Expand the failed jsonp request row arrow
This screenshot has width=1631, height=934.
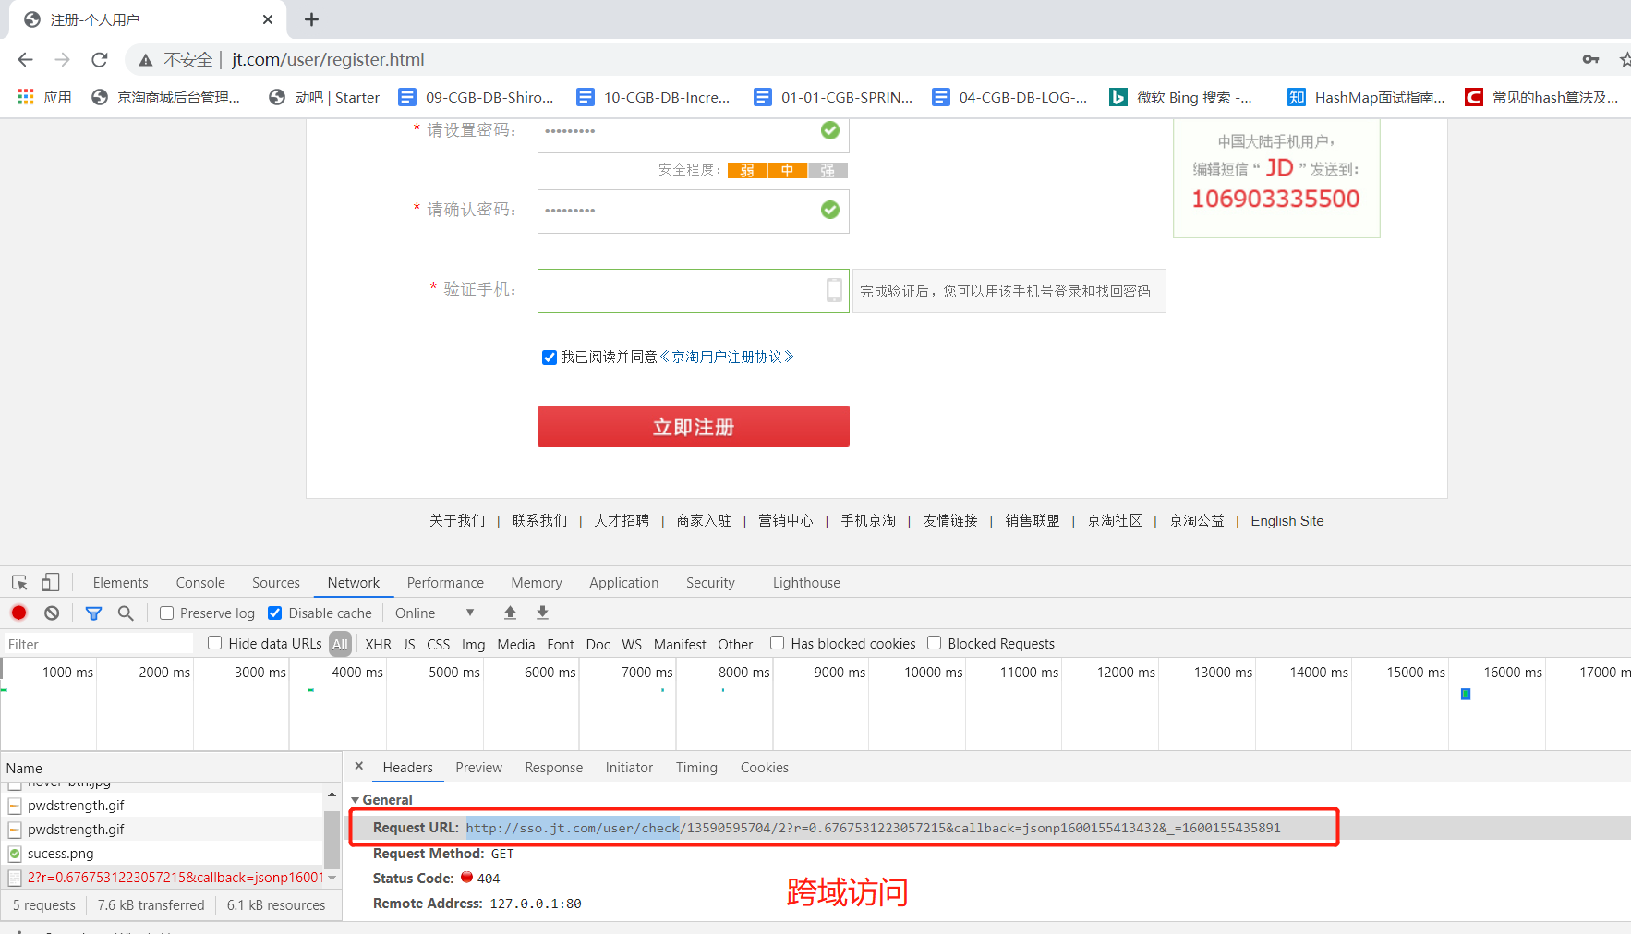click(332, 877)
